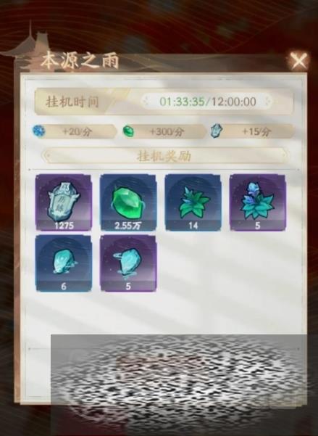Tap the blue orb +20/分 rate icon

(38, 131)
